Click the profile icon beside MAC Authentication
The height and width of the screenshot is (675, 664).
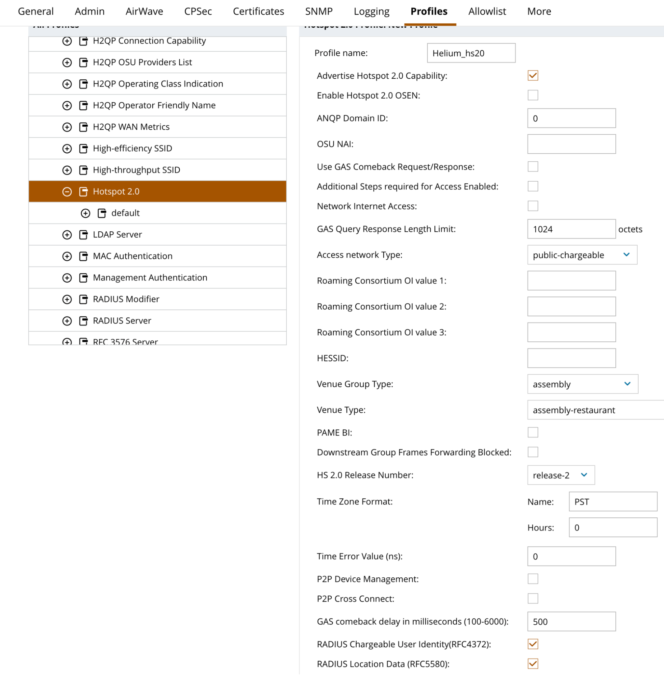pyautogui.click(x=83, y=256)
